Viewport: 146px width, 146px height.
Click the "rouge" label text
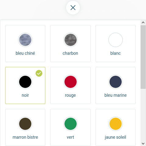pos(70,96)
